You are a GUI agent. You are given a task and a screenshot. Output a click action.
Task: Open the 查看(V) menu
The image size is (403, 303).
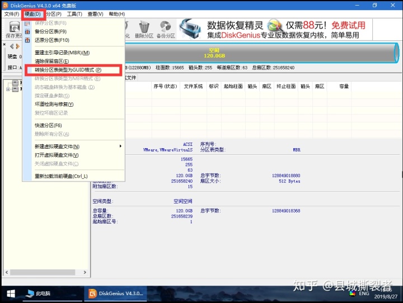point(95,14)
